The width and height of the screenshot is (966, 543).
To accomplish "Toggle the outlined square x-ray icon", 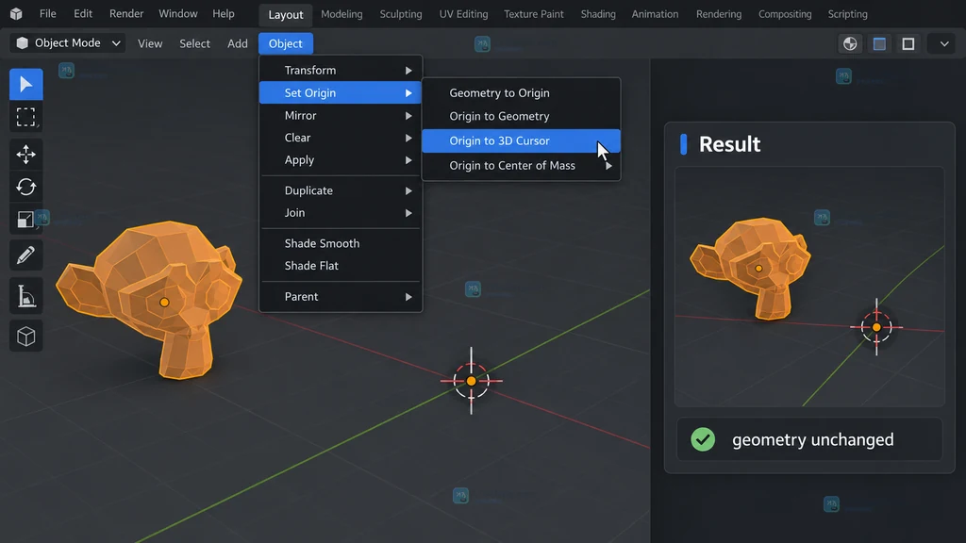I will point(908,43).
